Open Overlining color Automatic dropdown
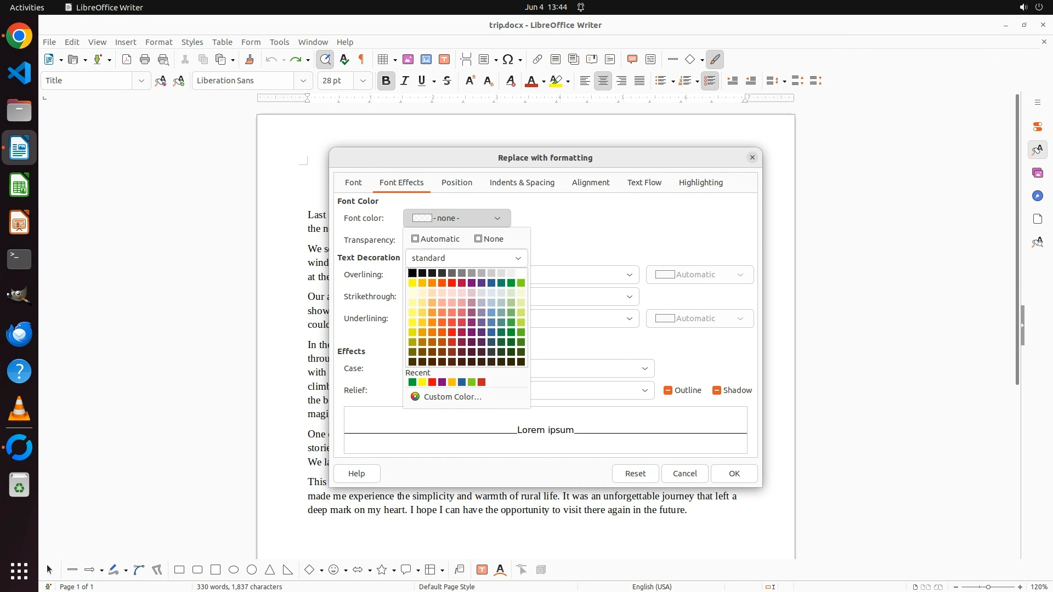Image resolution: width=1053 pixels, height=592 pixels. pyautogui.click(x=699, y=275)
